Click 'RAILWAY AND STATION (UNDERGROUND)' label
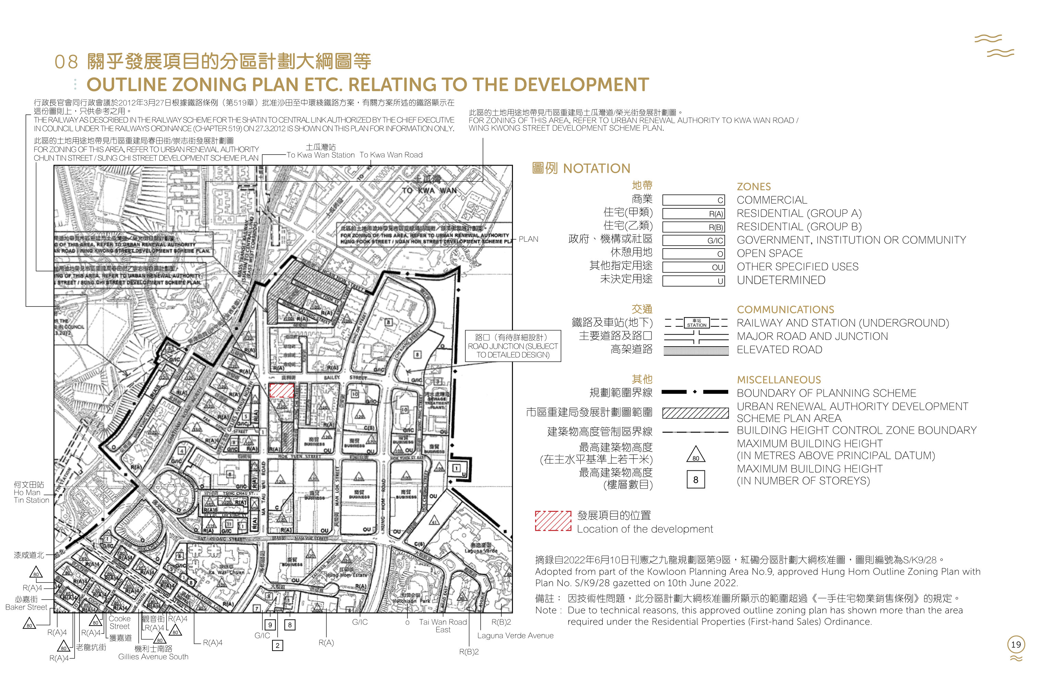The width and height of the screenshot is (1039, 675). (843, 323)
